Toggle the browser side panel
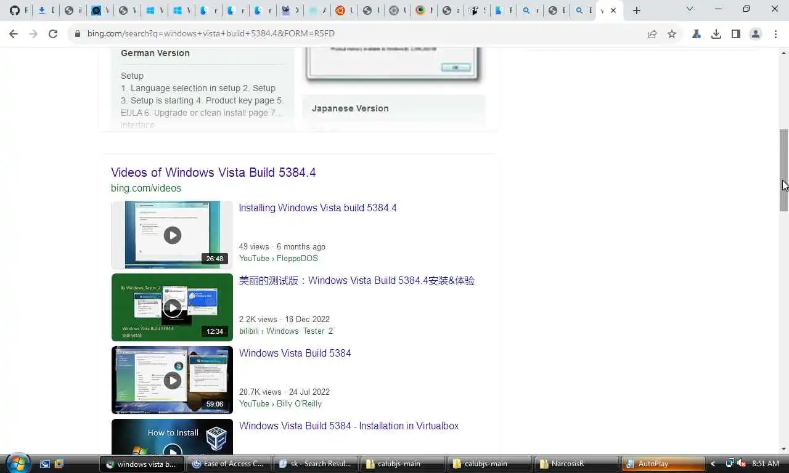789x473 pixels. pyautogui.click(x=736, y=34)
